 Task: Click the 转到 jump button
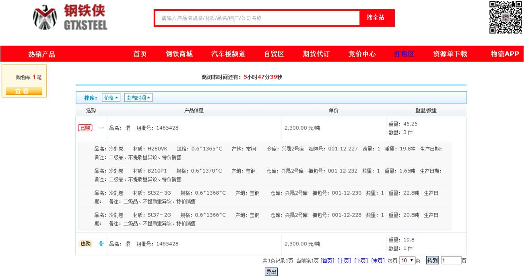[x=432, y=261]
